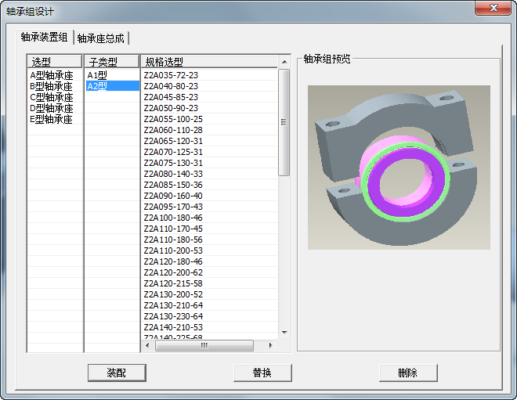The image size is (517, 400).
Task: Choose B型轴承座 from the list
Action: 52,86
